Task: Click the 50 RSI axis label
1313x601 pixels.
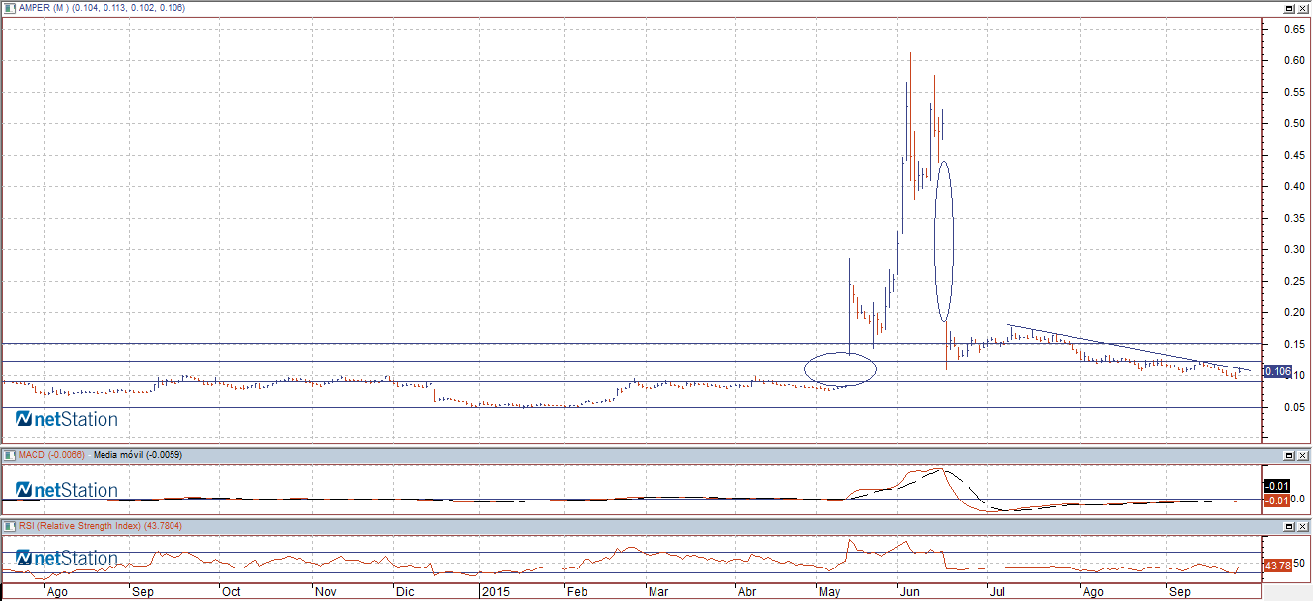Action: click(1299, 564)
